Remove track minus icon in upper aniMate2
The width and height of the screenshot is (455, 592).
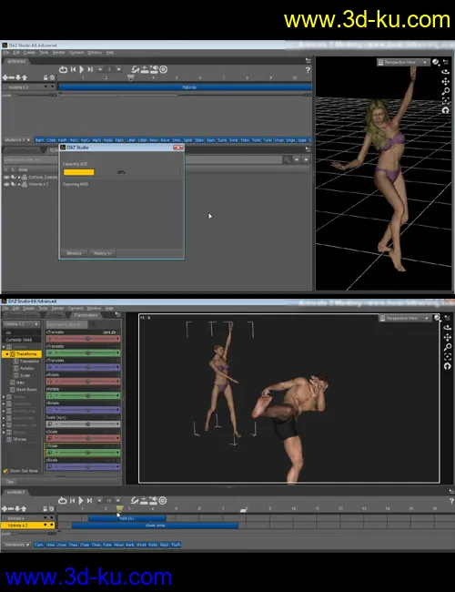pyautogui.click(x=11, y=77)
